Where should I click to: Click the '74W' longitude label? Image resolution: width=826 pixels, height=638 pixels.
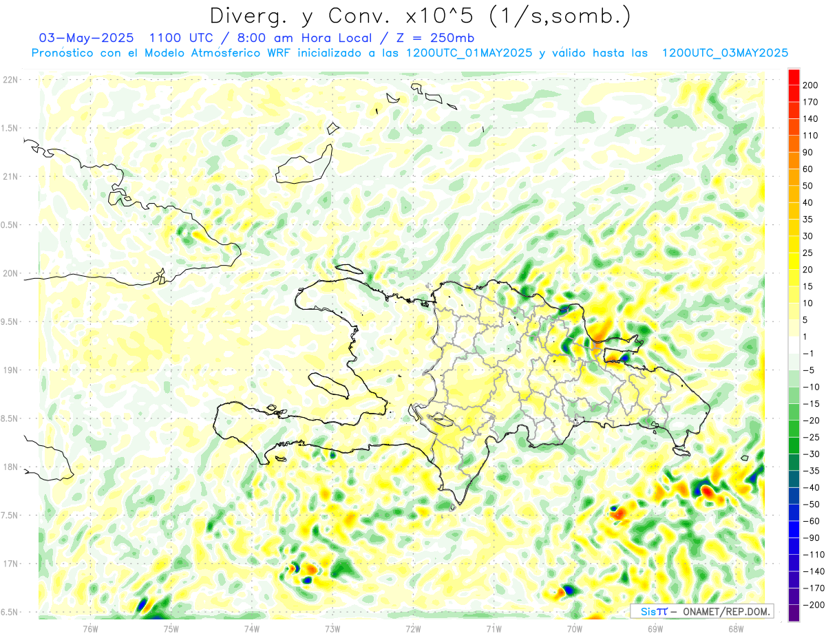(x=251, y=628)
